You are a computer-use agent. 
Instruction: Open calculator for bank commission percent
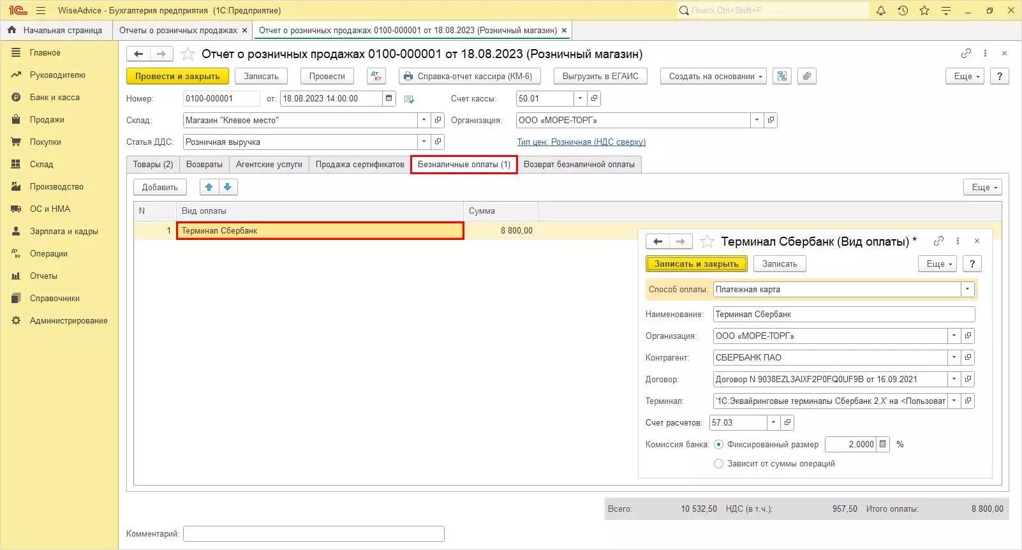pos(883,445)
